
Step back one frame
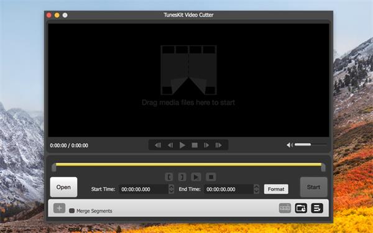tap(170, 145)
